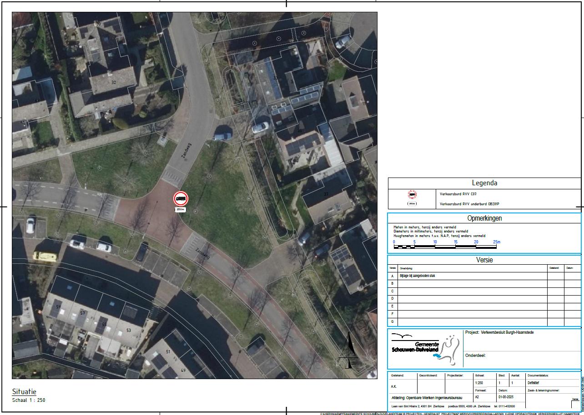Click the yellow van on the aerial photo

pyautogui.click(x=45, y=257)
